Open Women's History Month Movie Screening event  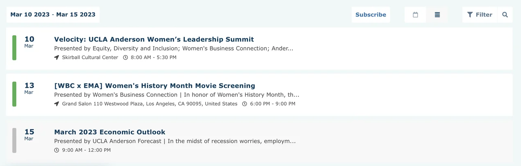[154, 85]
